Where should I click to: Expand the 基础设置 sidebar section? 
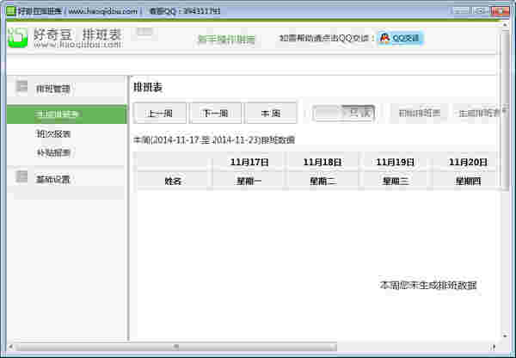coord(67,179)
